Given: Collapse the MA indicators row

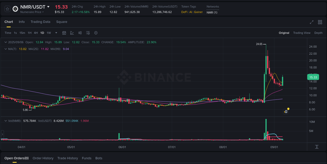Looking at the screenshot, I should (6, 49).
